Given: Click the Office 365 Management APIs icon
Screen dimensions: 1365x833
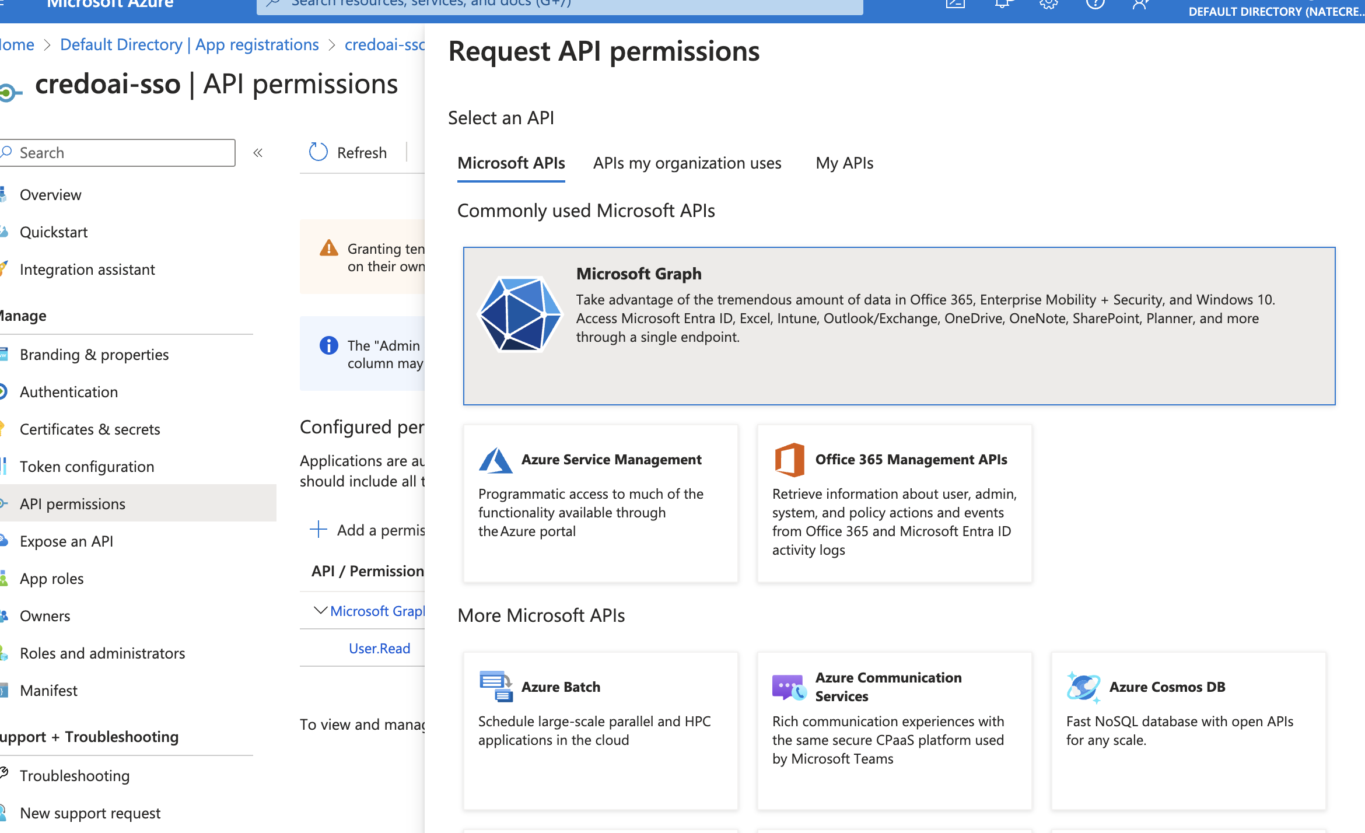Looking at the screenshot, I should click(789, 460).
